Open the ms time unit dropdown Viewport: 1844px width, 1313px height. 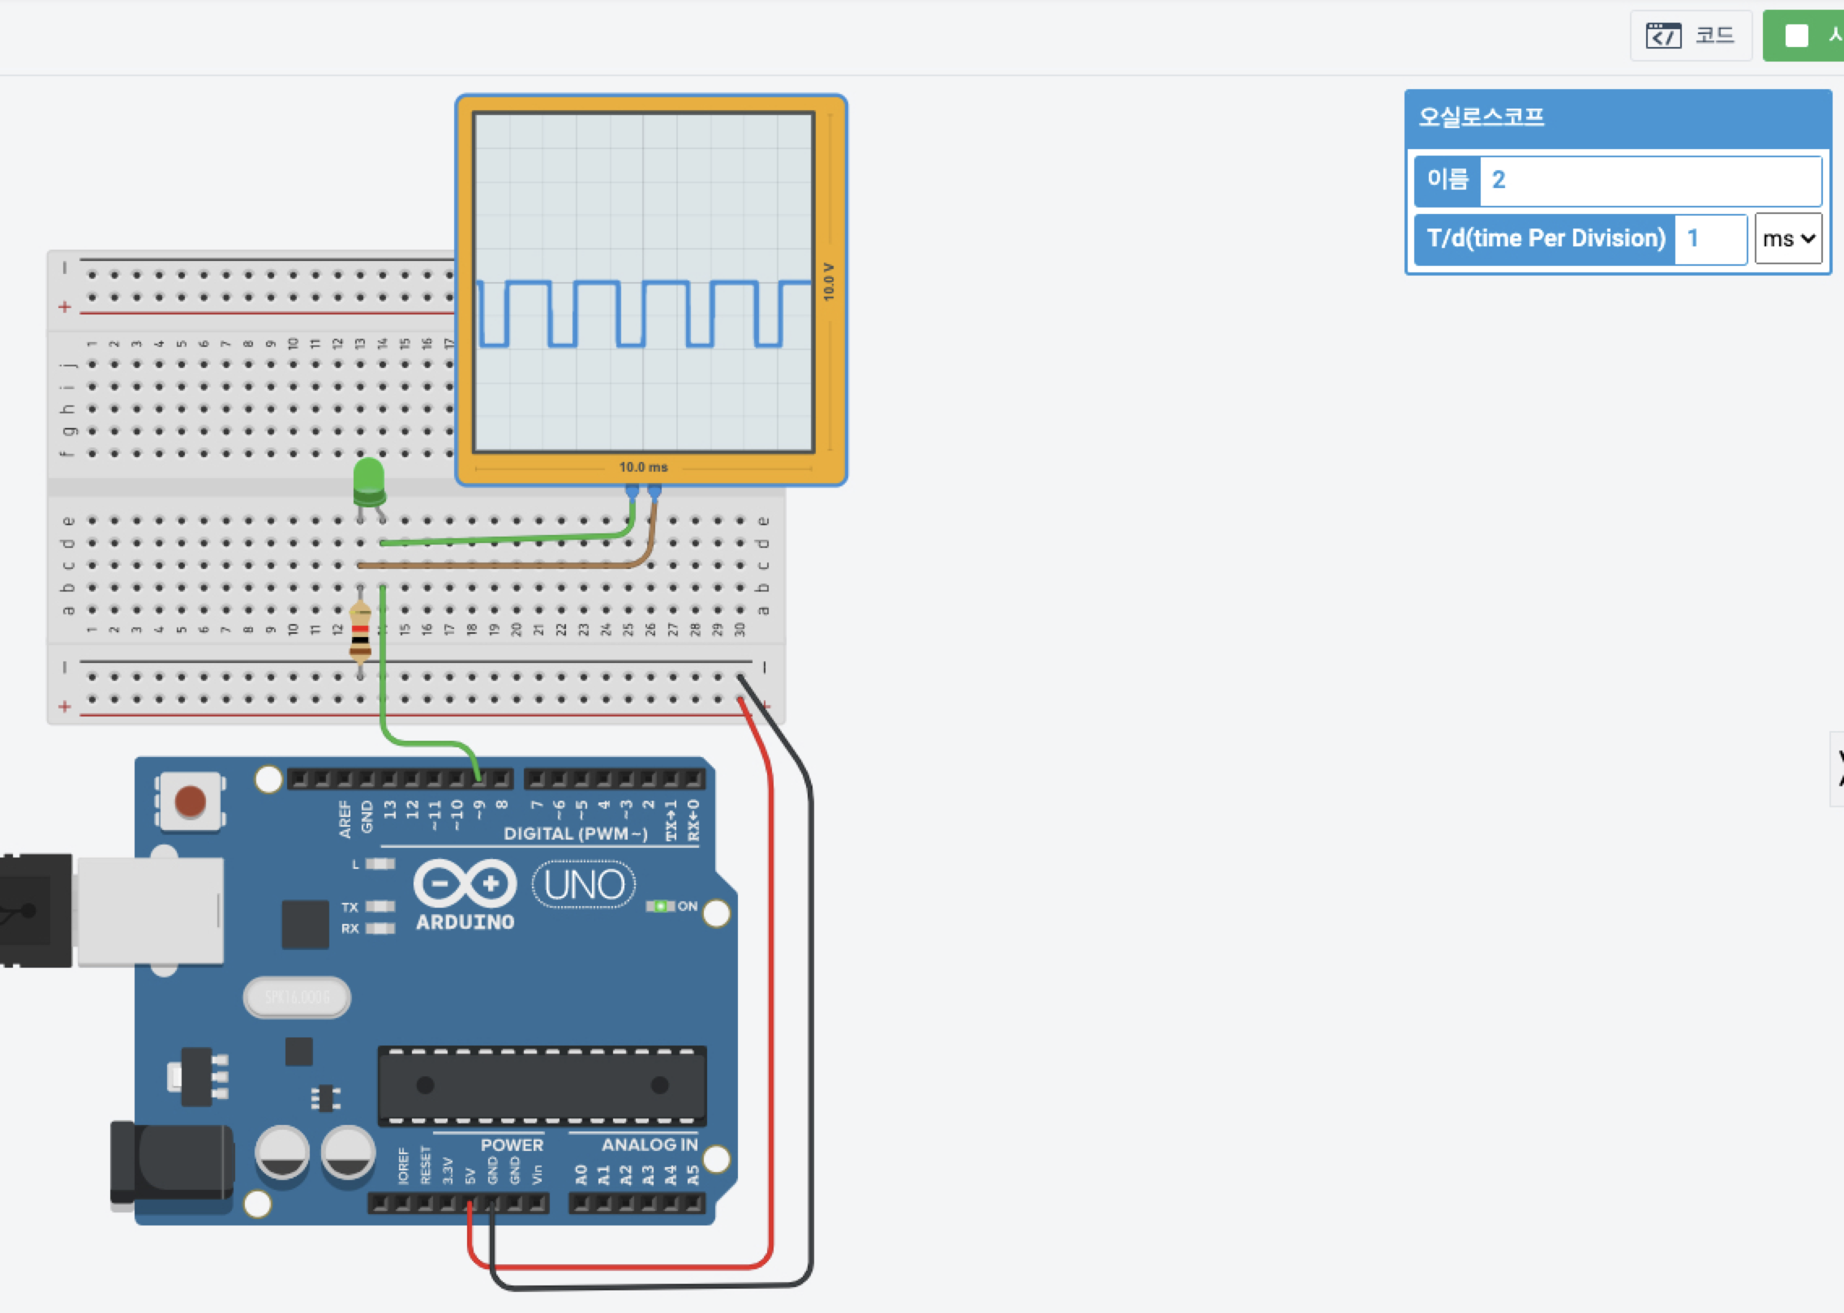click(1787, 239)
